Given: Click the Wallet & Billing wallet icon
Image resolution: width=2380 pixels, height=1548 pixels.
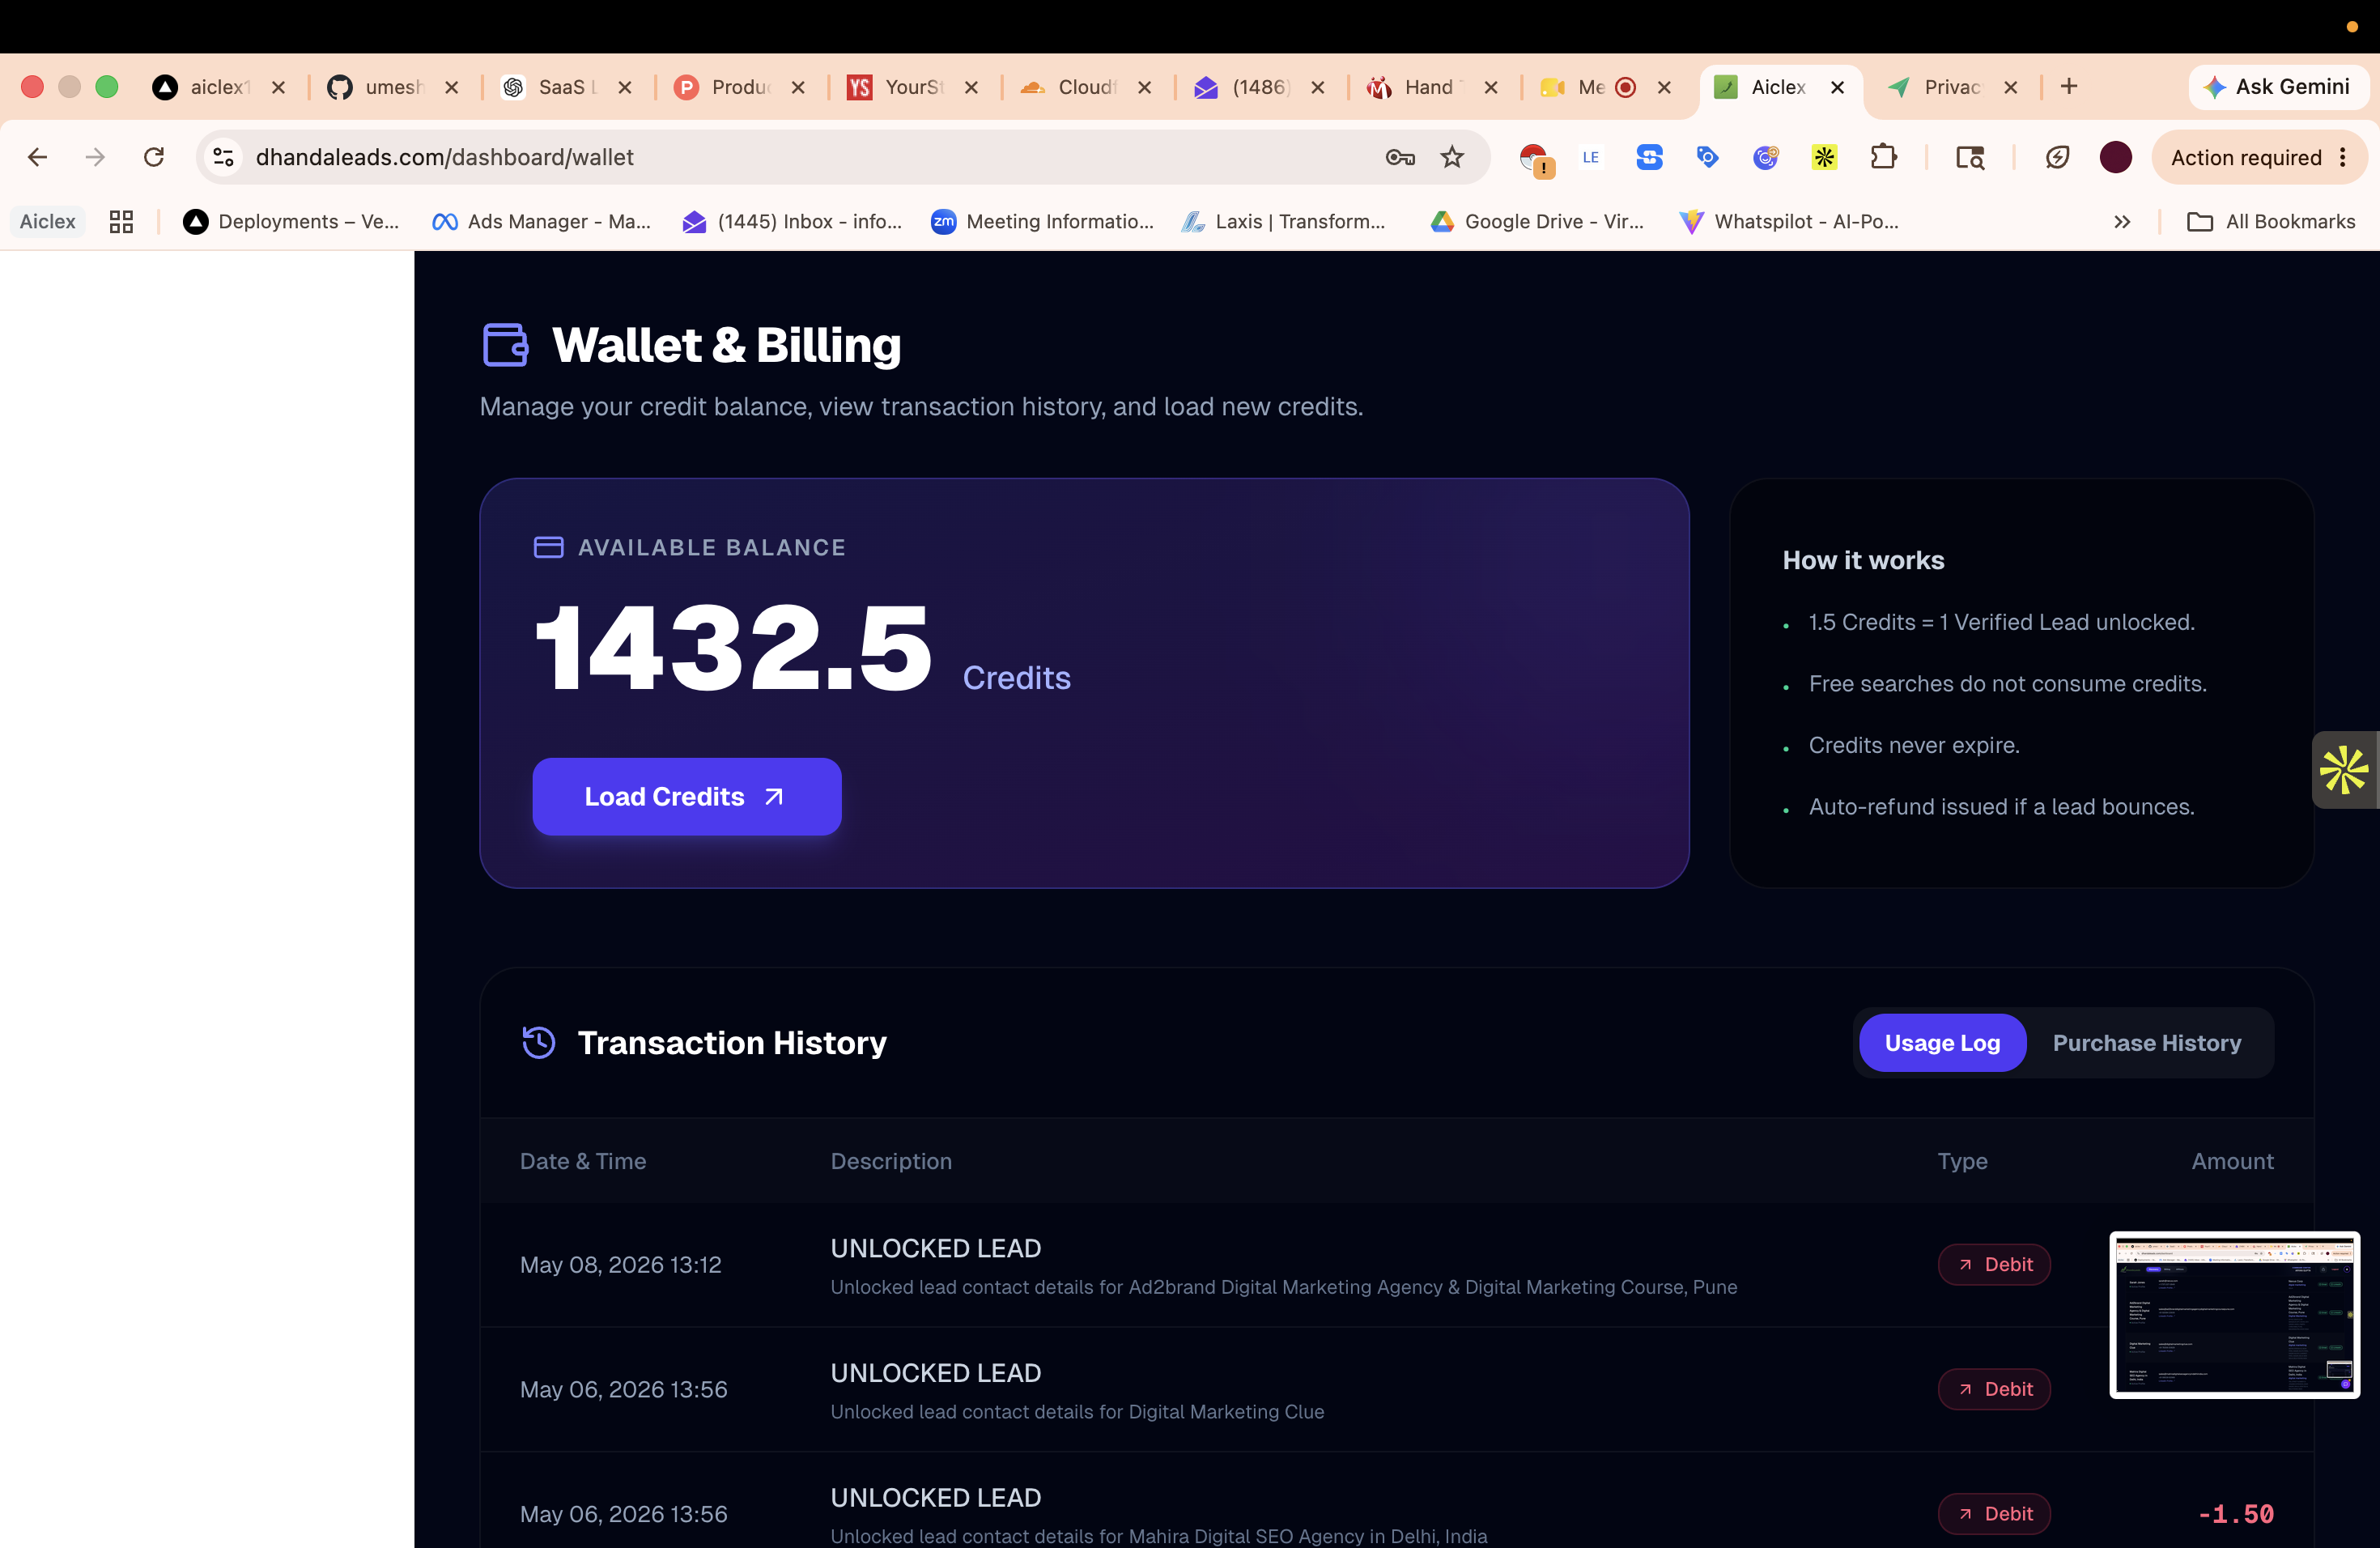Looking at the screenshot, I should [506, 345].
